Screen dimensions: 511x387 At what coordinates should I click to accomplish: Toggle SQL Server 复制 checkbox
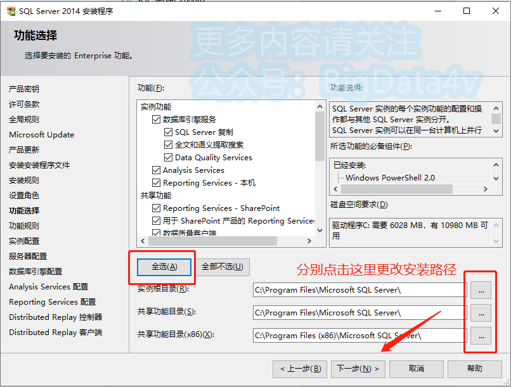[168, 132]
